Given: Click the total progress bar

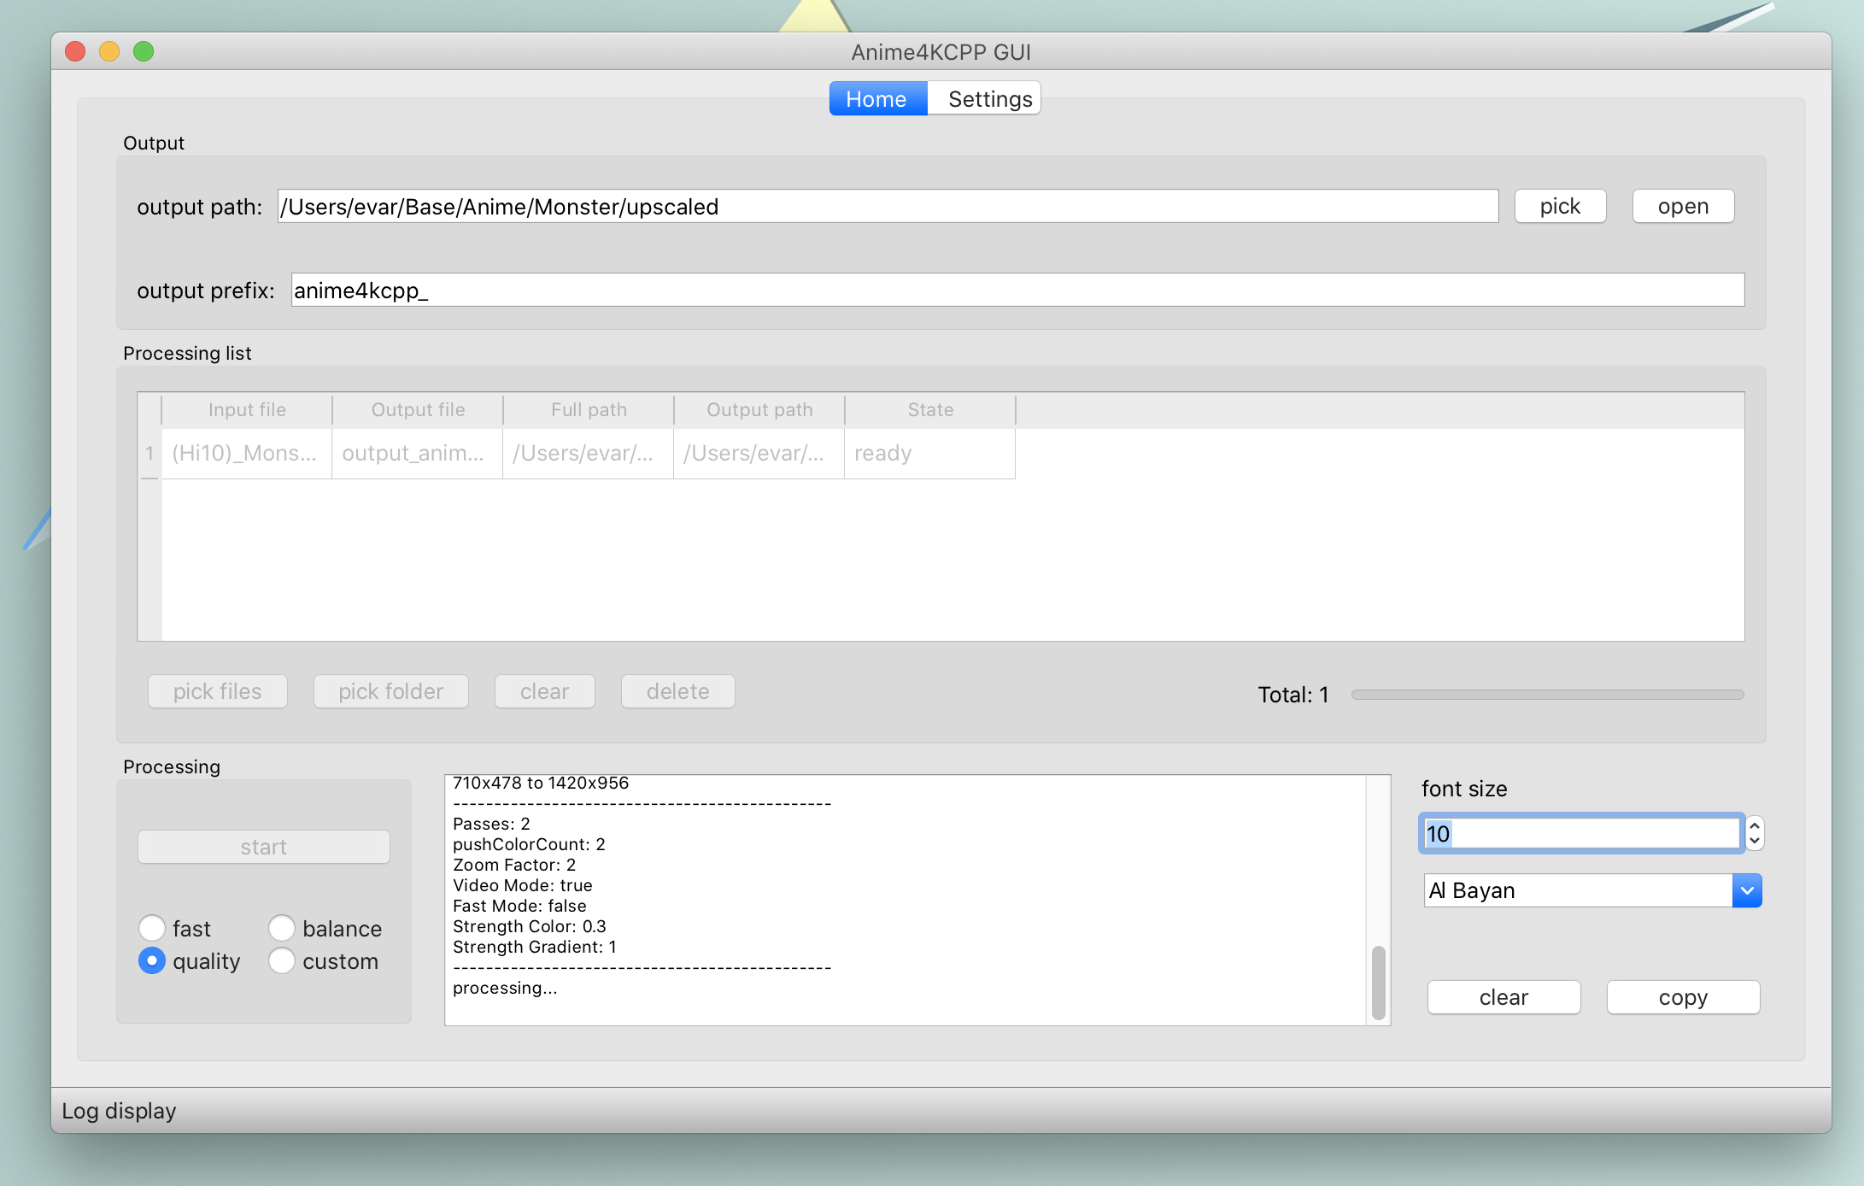Looking at the screenshot, I should coord(1546,695).
